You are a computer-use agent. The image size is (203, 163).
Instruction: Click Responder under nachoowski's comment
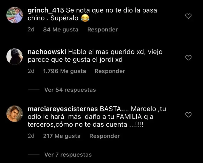110,71
